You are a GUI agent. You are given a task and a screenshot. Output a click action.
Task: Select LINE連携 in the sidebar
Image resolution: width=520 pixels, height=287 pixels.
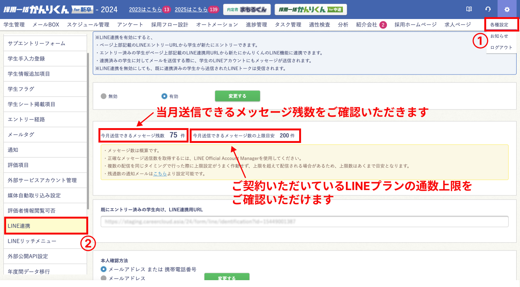(45, 226)
